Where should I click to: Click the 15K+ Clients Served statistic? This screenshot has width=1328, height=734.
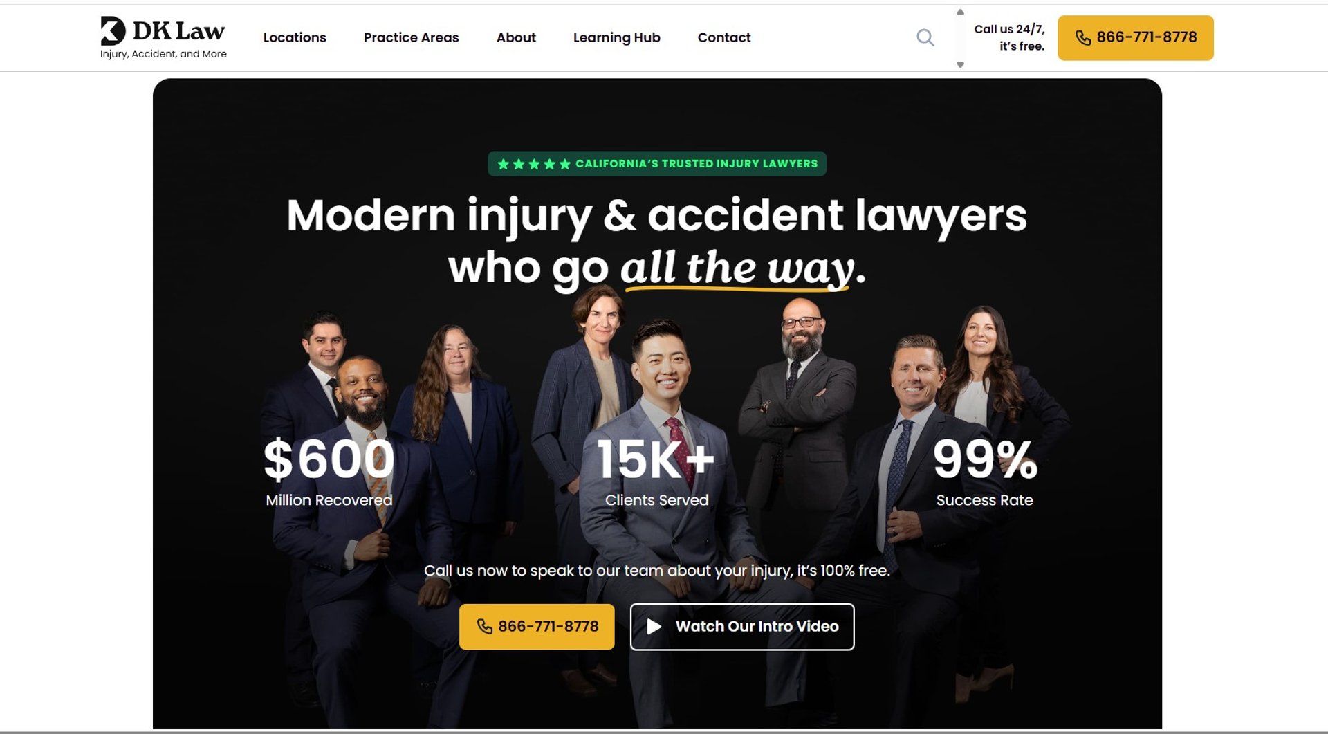656,472
